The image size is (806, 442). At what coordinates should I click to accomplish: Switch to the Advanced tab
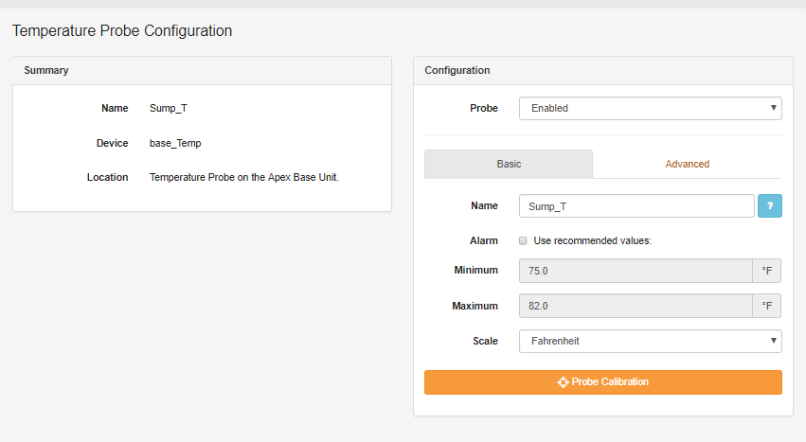tap(688, 164)
